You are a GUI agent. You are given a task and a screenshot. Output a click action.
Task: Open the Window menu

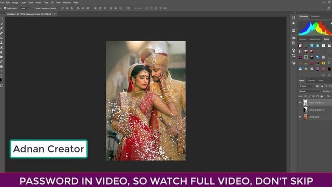coord(67,3)
